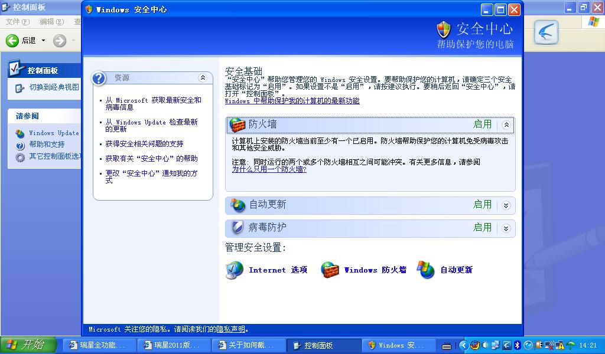Collapse the Resources panel chevron
The height and width of the screenshot is (354, 605).
tap(203, 78)
